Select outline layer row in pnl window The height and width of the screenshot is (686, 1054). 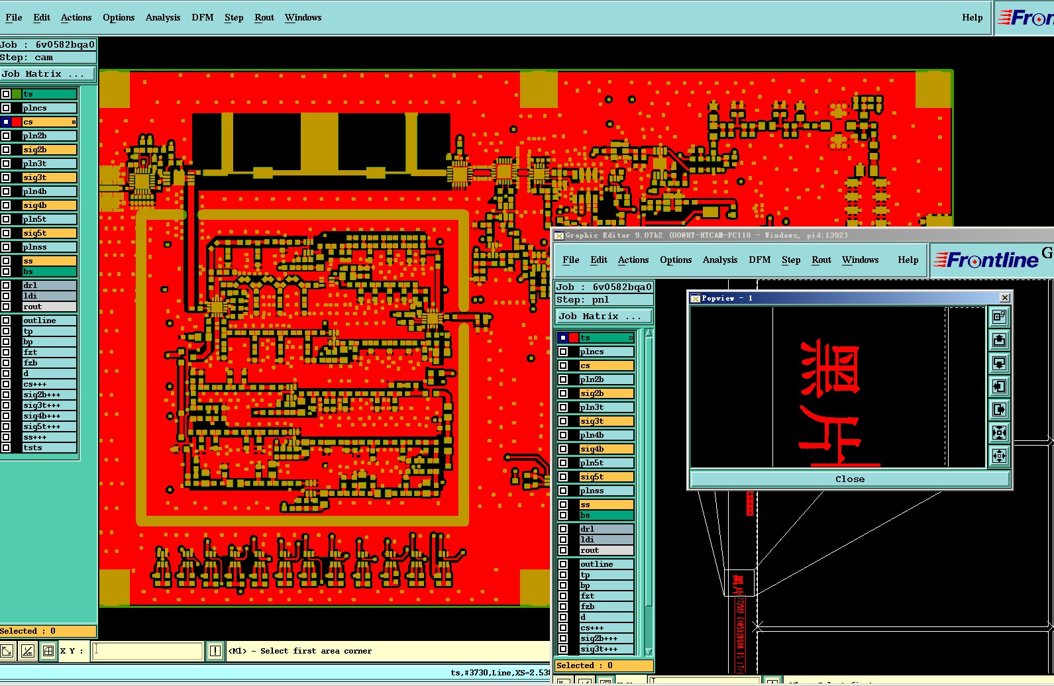pyautogui.click(x=606, y=564)
